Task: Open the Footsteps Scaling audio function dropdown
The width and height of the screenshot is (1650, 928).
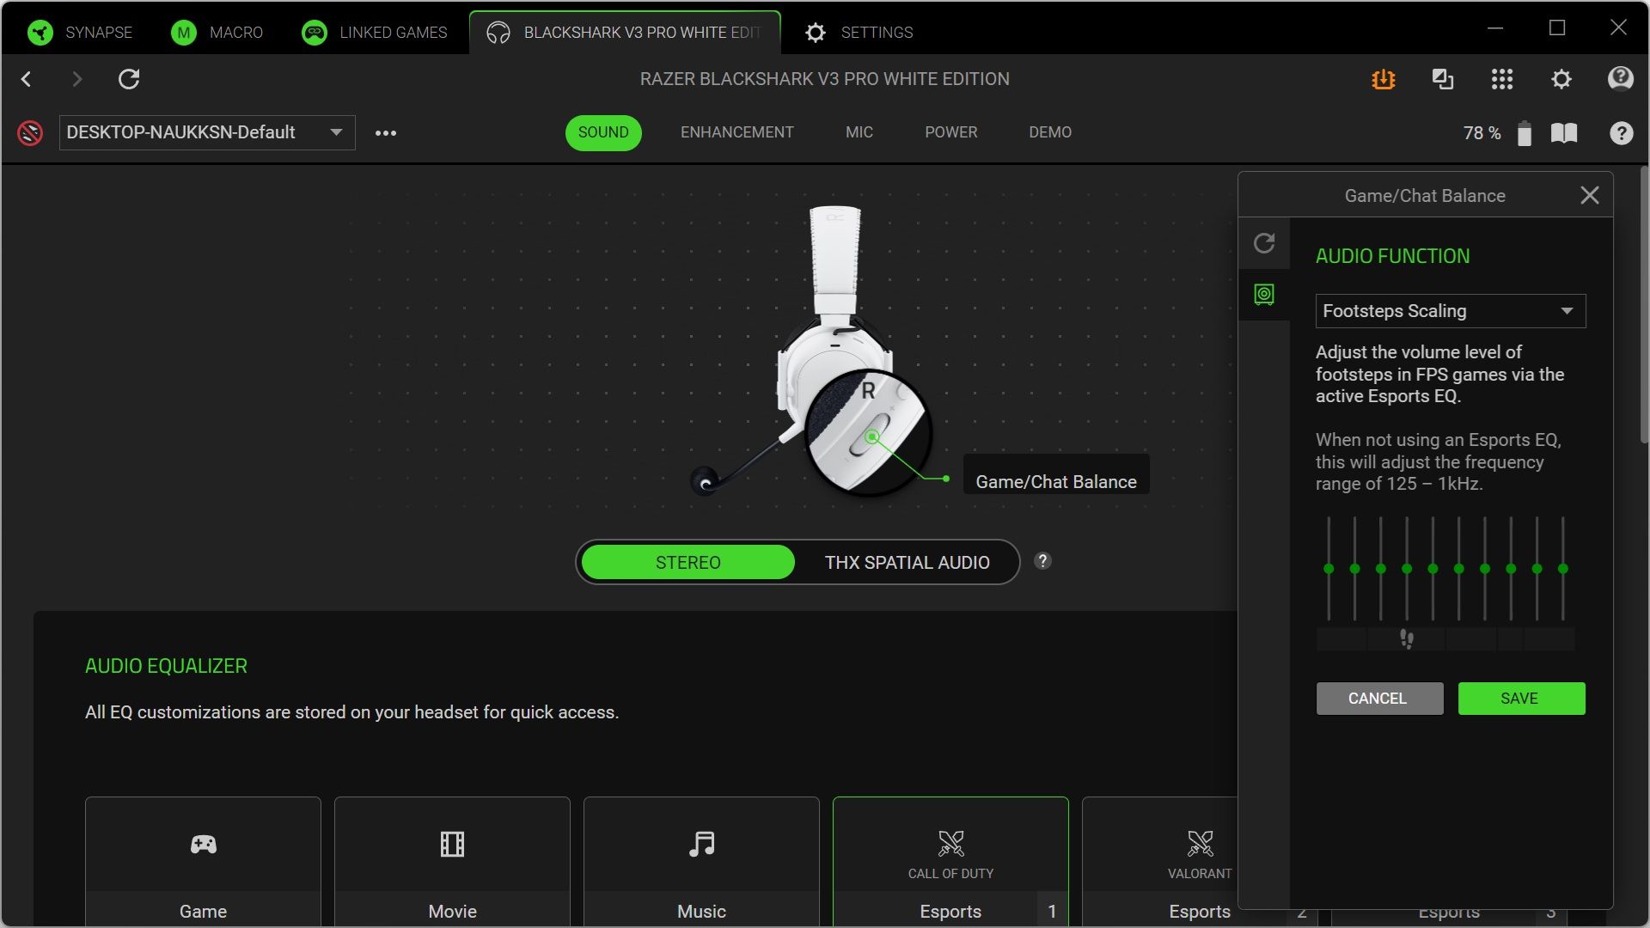Action: 1450,310
